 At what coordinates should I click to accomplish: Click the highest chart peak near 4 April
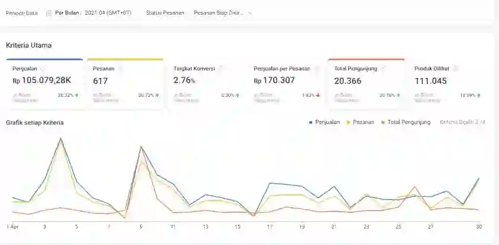60,138
